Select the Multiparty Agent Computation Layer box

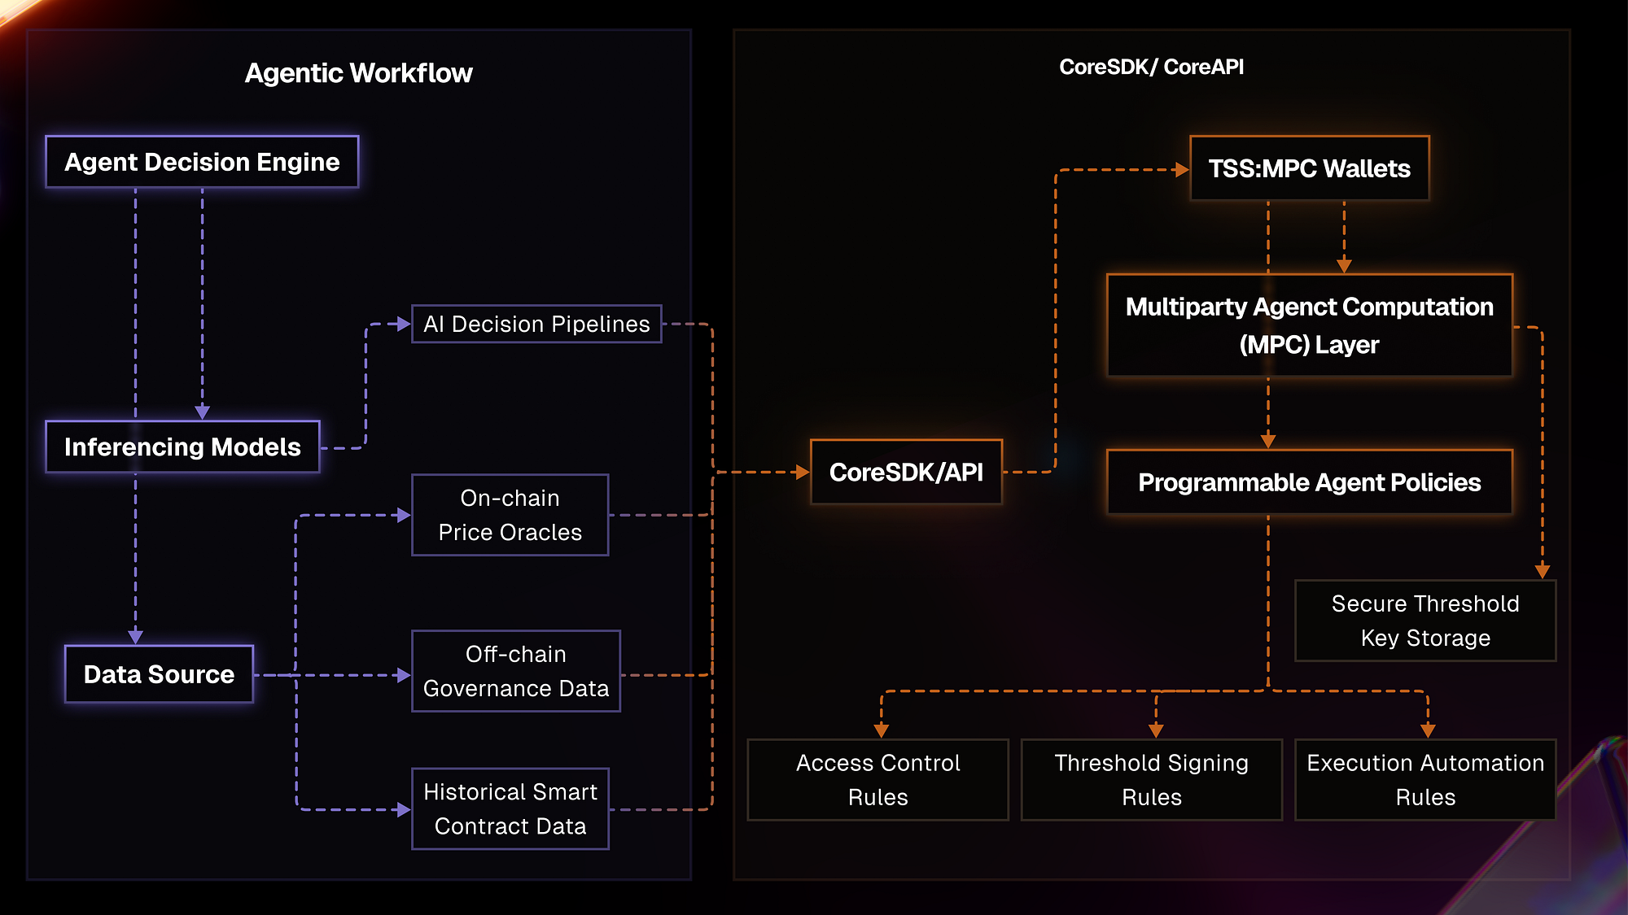[1309, 325]
